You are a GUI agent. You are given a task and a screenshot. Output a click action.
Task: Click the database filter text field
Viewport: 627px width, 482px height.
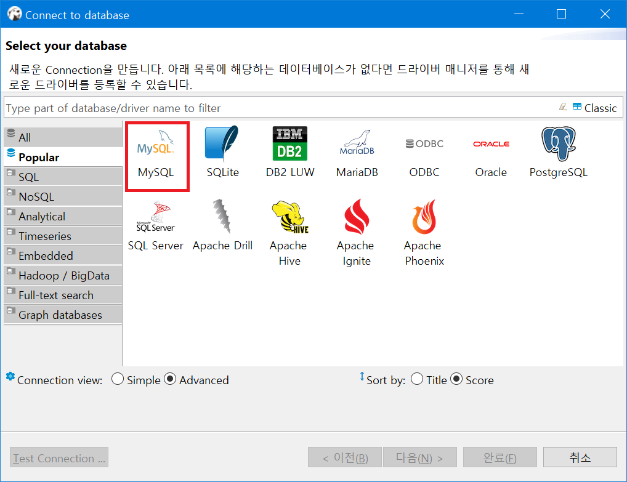tap(280, 108)
